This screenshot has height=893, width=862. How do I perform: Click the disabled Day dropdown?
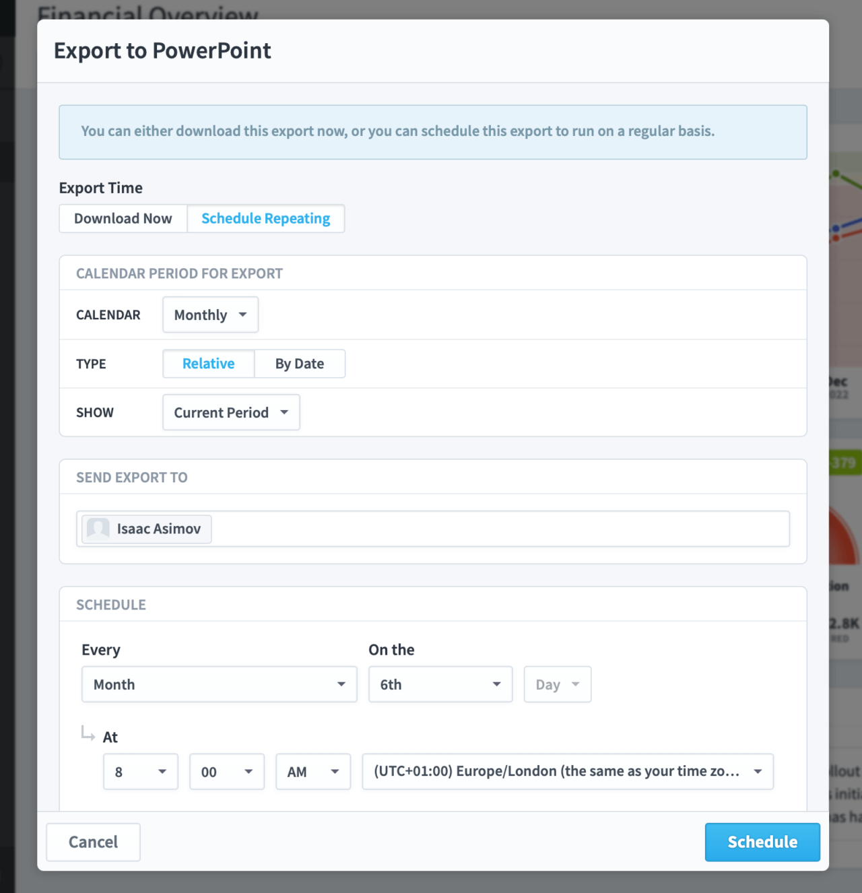point(557,684)
